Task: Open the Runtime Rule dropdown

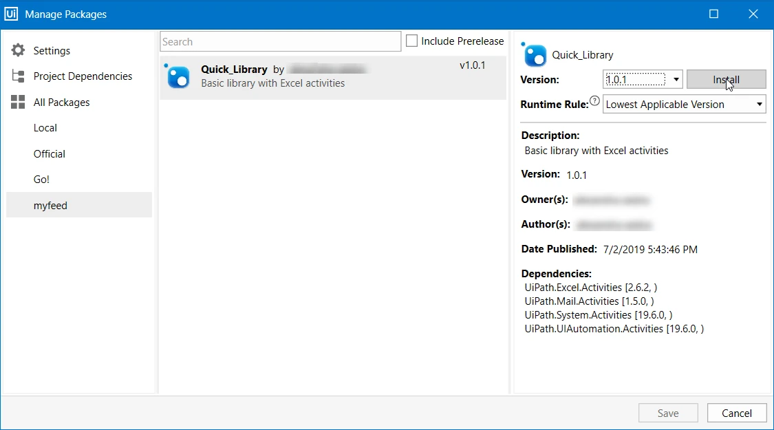Action: 684,104
